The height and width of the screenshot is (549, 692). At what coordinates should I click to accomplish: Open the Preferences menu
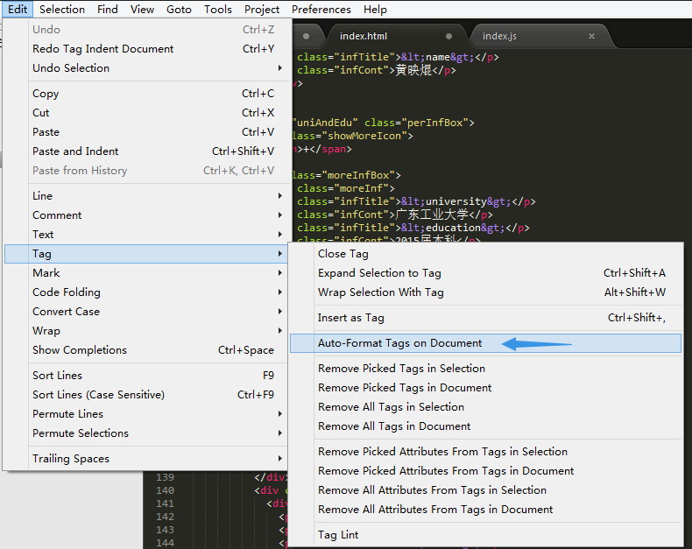[x=321, y=10]
